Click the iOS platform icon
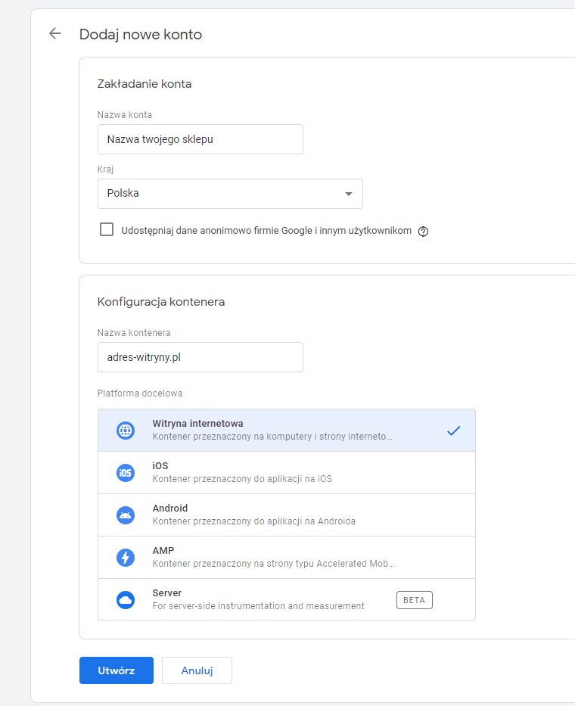 coord(125,473)
